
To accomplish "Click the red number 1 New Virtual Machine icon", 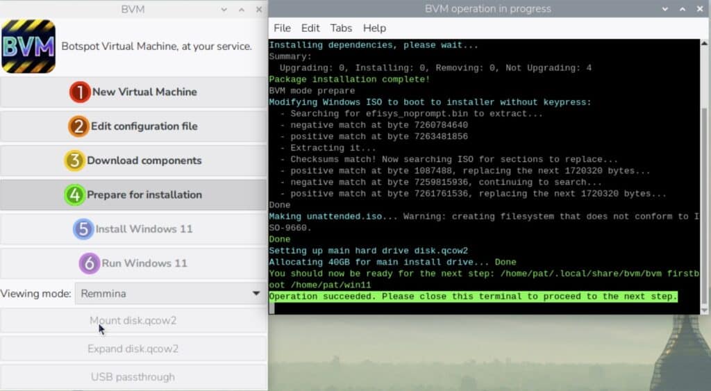I will [80, 92].
